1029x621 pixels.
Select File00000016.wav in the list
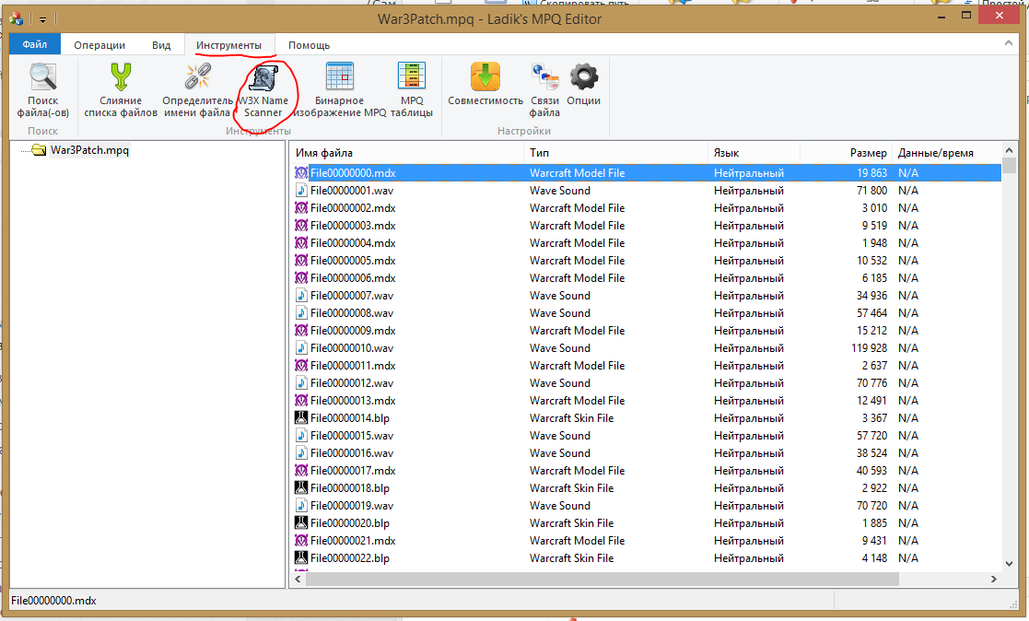[x=352, y=453]
